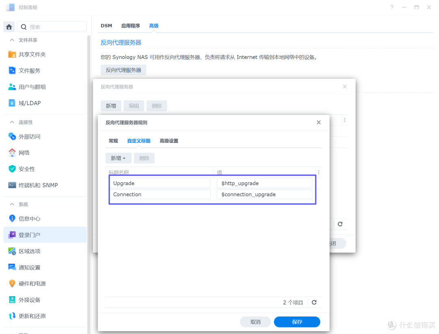Image resolution: width=439 pixels, height=334 pixels.
Task: Open 信息中心 (Info Center)
Action: tap(33, 218)
